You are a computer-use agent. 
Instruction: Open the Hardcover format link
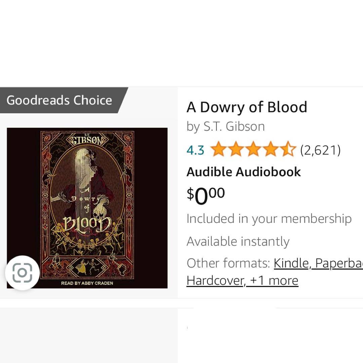pyautogui.click(x=215, y=280)
